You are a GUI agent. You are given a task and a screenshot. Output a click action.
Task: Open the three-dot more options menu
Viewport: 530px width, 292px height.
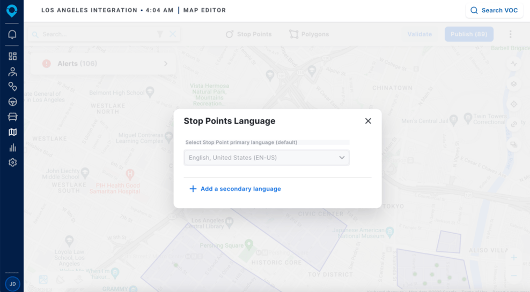510,34
